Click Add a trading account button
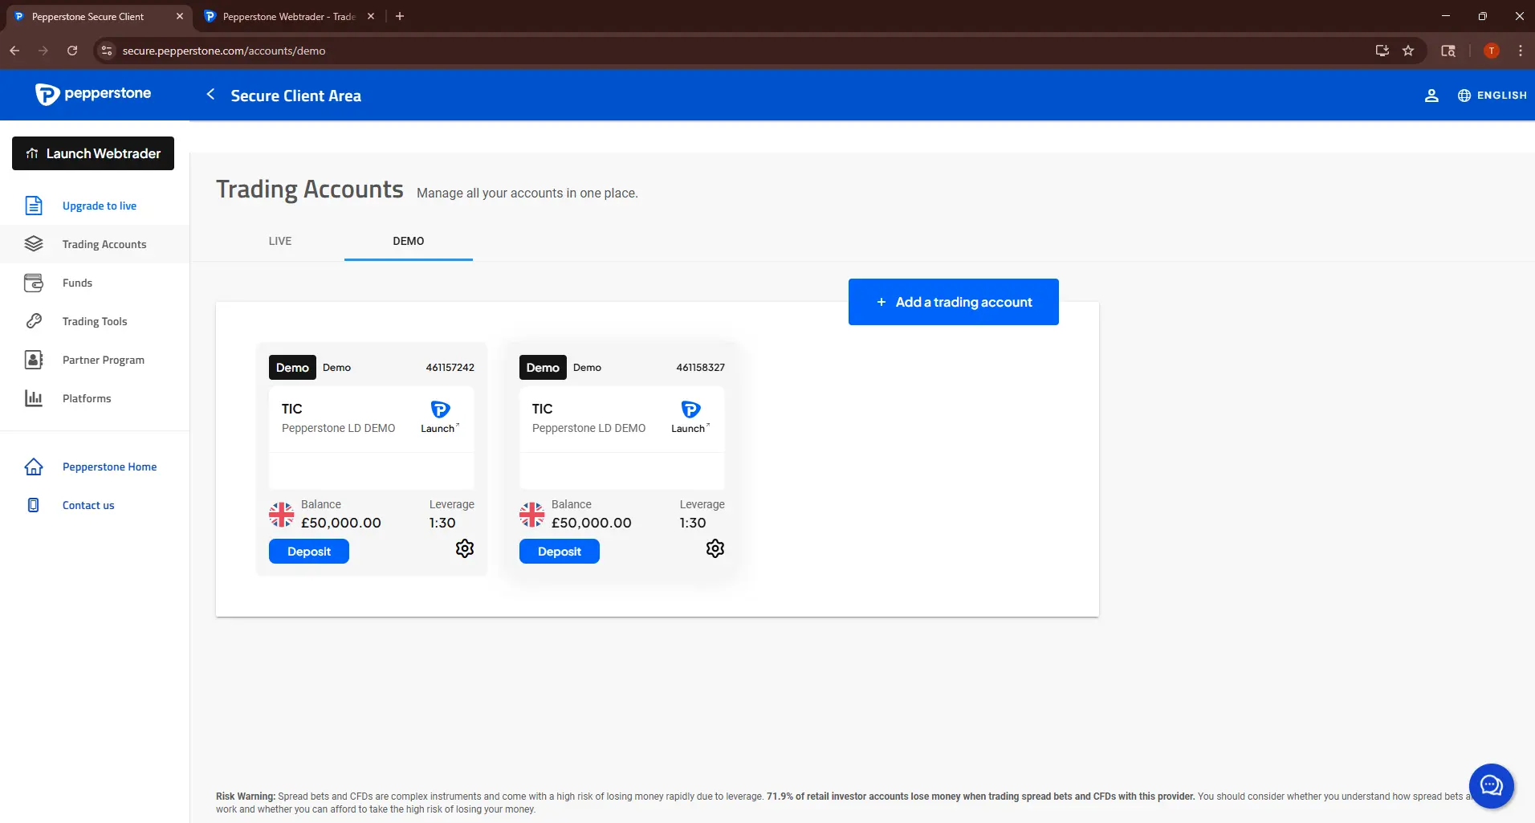The width and height of the screenshot is (1535, 823). pos(953,302)
